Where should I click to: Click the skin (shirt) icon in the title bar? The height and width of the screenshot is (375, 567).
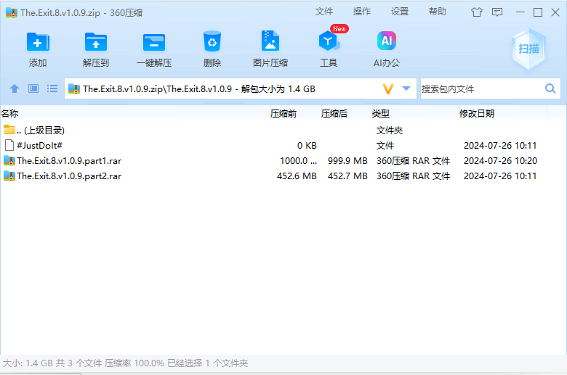pyautogui.click(x=477, y=12)
